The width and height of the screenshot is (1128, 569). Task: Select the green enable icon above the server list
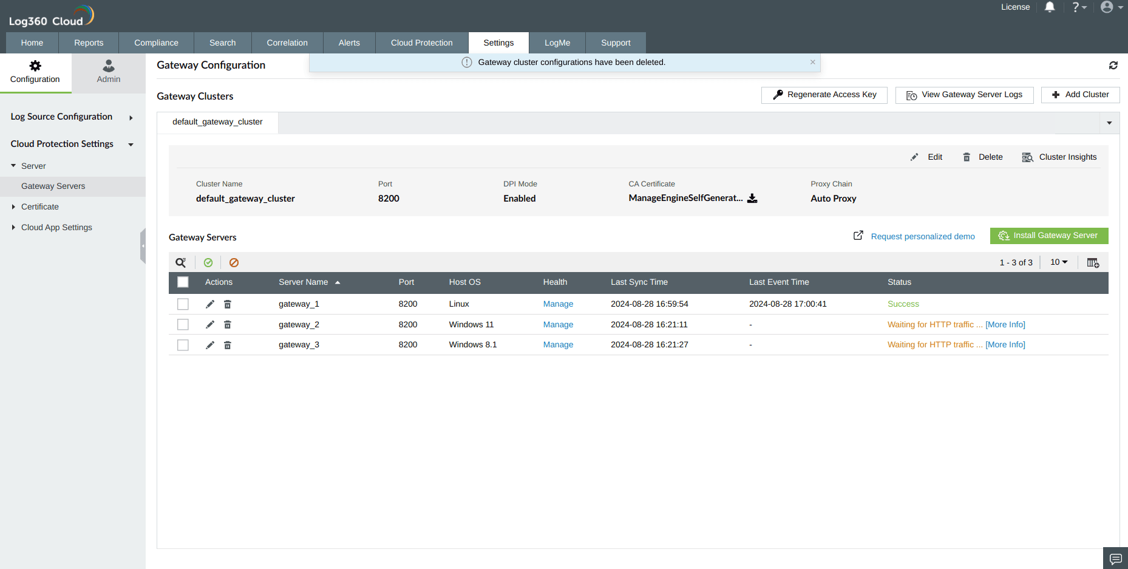pyautogui.click(x=208, y=262)
